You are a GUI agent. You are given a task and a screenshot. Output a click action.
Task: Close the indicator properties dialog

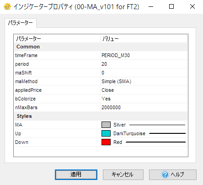[192, 6]
